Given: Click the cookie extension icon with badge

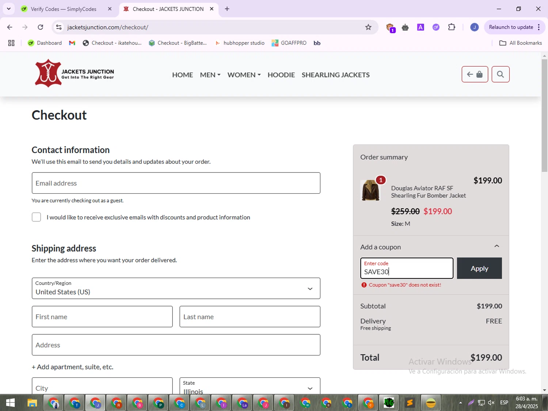Looking at the screenshot, I should (x=390, y=27).
